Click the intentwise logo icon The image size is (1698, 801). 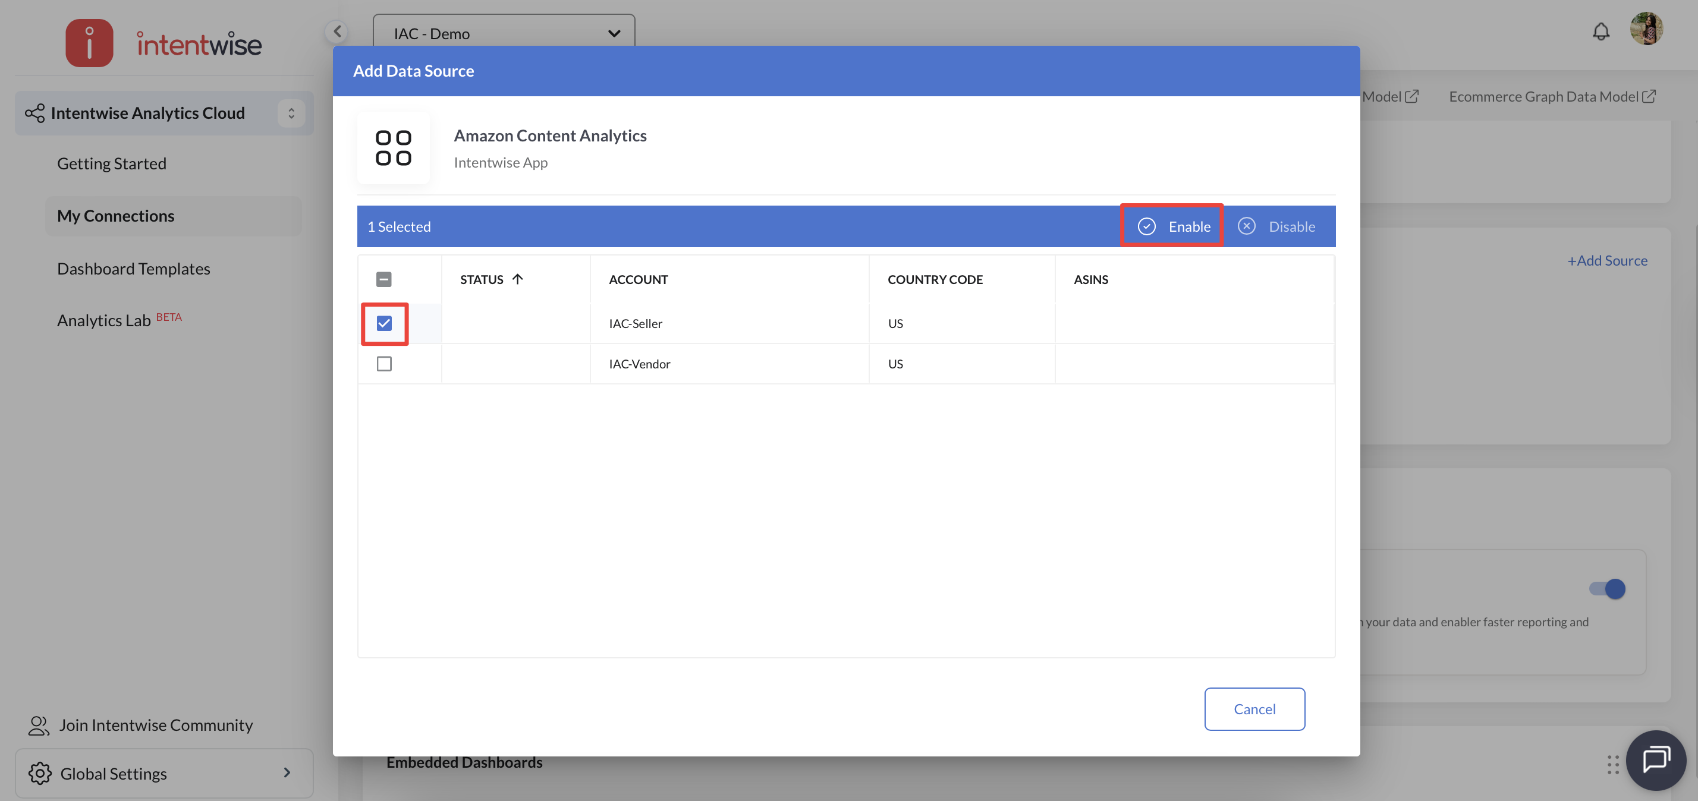(89, 43)
